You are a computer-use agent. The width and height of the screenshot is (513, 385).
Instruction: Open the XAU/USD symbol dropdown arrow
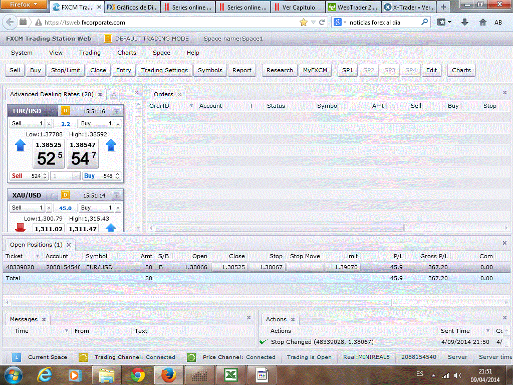[52, 196]
